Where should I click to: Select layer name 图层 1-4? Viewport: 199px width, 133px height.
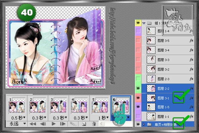click(x=163, y=31)
